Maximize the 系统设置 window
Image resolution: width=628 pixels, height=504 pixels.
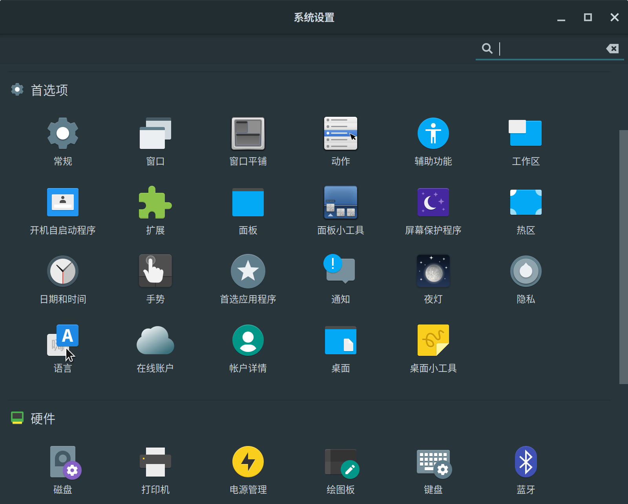588,17
